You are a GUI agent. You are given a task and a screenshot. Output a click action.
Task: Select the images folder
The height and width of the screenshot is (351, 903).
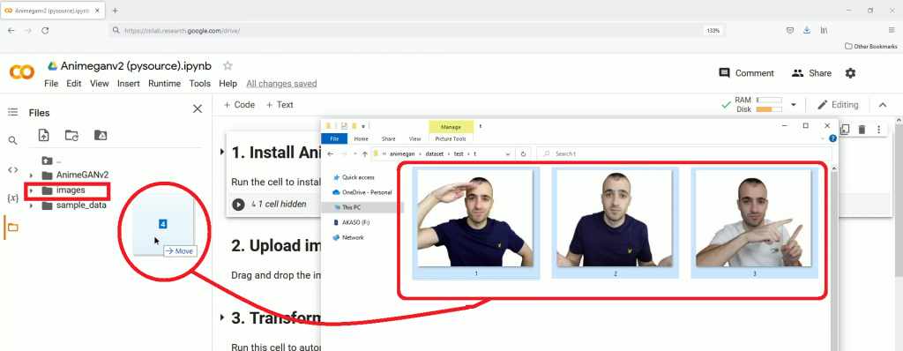click(x=71, y=190)
